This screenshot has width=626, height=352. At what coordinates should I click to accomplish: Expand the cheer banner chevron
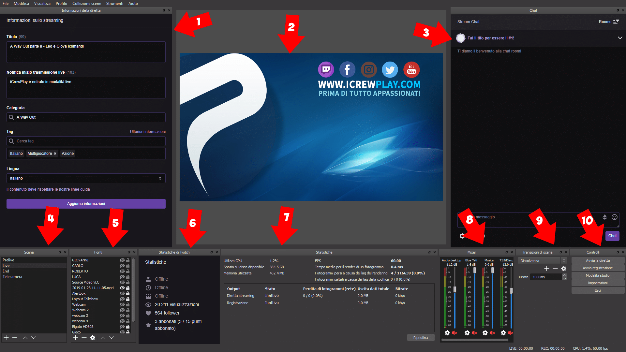[620, 38]
